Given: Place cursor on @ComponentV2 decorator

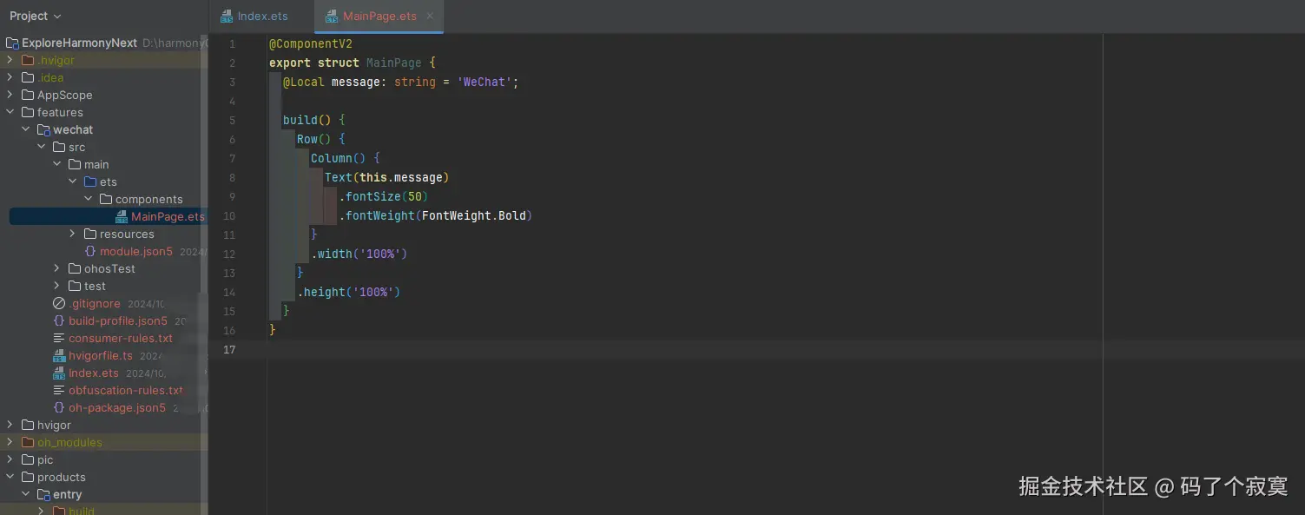Looking at the screenshot, I should [x=311, y=43].
